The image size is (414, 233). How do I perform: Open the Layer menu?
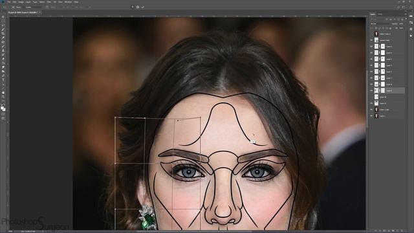click(x=28, y=2)
